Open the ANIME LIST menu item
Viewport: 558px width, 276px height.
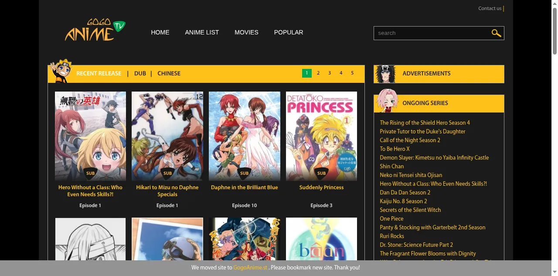click(x=202, y=32)
